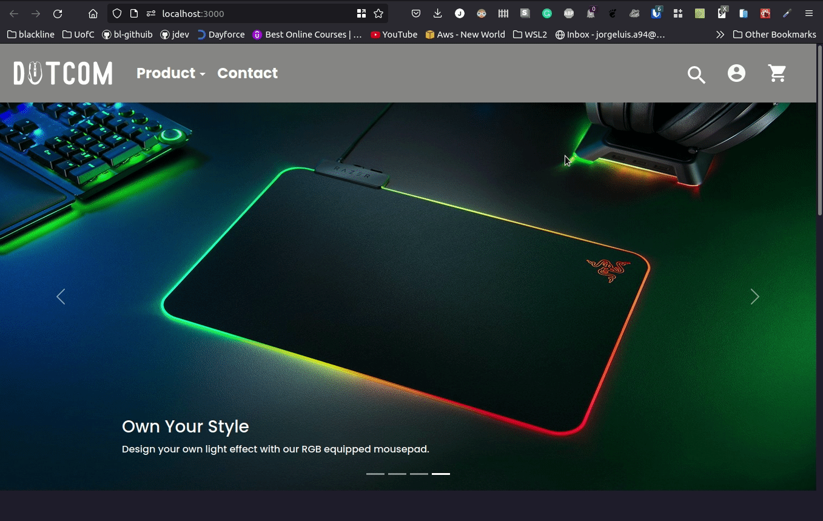823x521 pixels.
Task: Click browser forward arrow
Action: pos(36,13)
